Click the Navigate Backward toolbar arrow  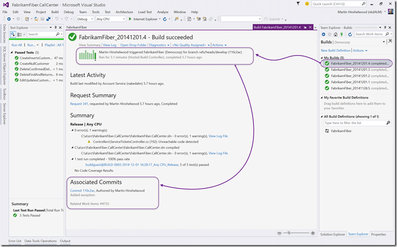tap(9, 19)
